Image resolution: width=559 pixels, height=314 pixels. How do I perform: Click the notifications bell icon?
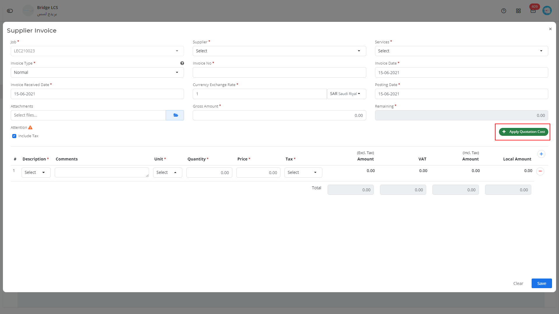click(533, 10)
